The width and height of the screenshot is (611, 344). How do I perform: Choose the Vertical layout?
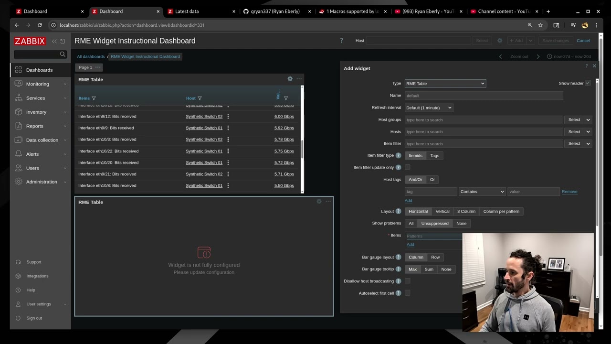(x=442, y=211)
